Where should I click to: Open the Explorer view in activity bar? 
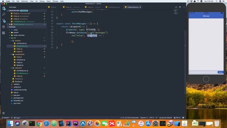pos(4,9)
